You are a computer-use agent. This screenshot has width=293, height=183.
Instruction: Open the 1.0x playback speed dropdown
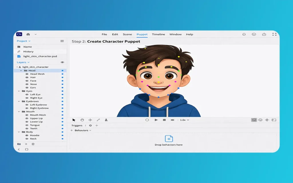pyautogui.click(x=184, y=120)
